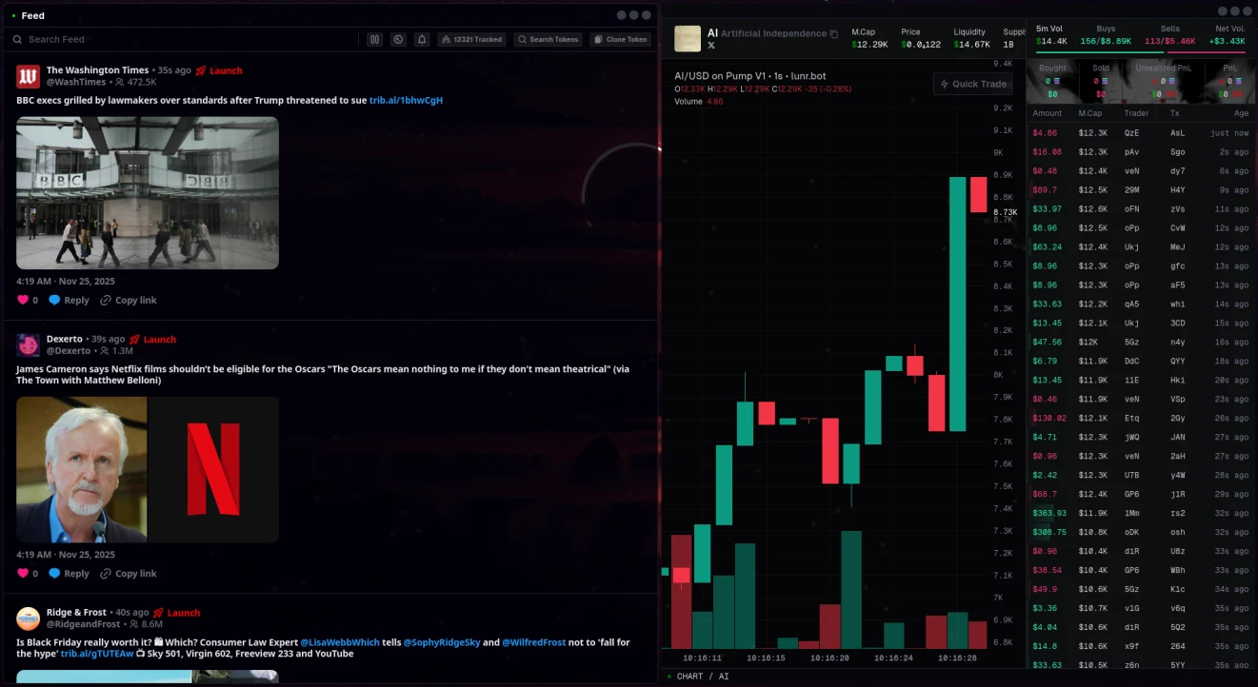This screenshot has width=1258, height=687.
Task: Click the M.Cap $12.29K stat
Action: click(869, 38)
